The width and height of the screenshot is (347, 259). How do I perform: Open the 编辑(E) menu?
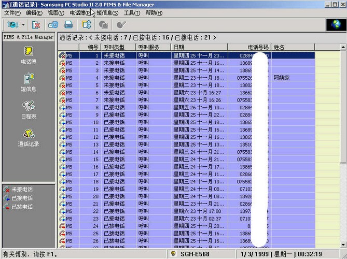pyautogui.click(x=34, y=13)
